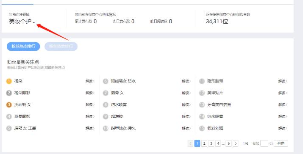Click the 橘朵眼影 keyword

[22, 93]
